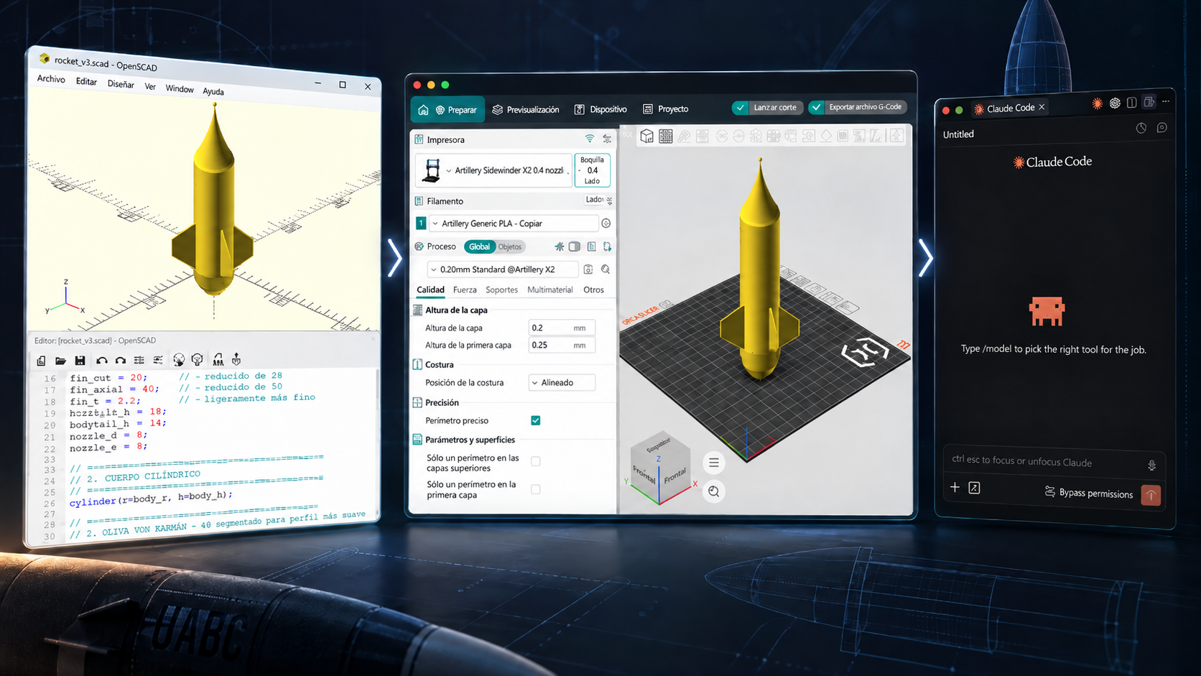Click the split editor icon in Claude Code title bar
Screen dimensions: 1201x676
pyautogui.click(x=1132, y=103)
